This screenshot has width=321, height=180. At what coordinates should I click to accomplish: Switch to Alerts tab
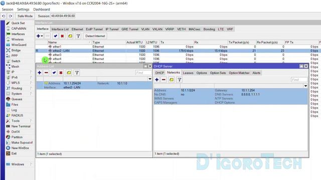[x=256, y=73]
